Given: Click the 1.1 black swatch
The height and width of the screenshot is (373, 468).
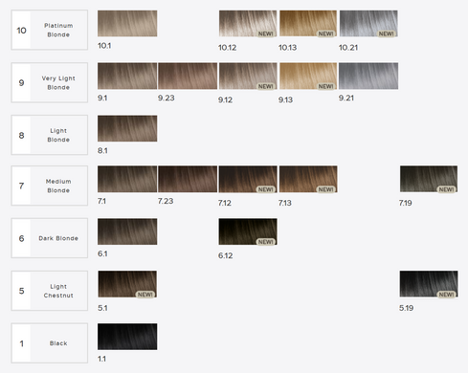Looking at the screenshot, I should tap(127, 337).
